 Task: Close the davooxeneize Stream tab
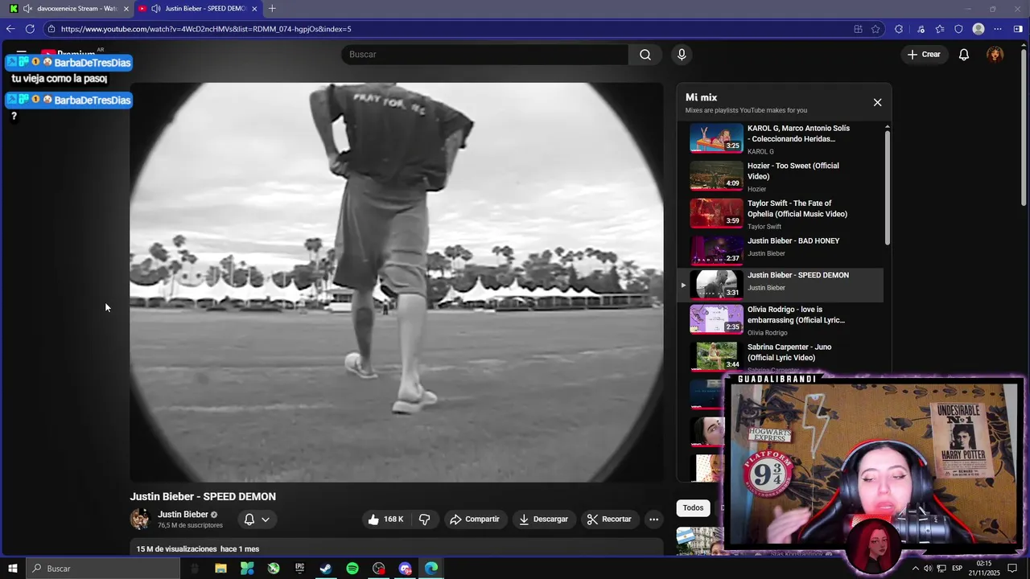(x=126, y=8)
